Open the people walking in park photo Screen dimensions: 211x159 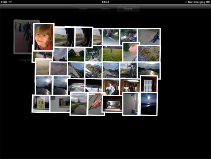click(x=94, y=54)
